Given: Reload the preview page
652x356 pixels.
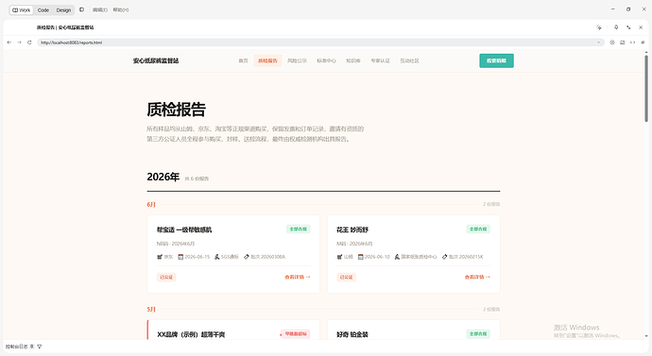Looking at the screenshot, I should (29, 42).
